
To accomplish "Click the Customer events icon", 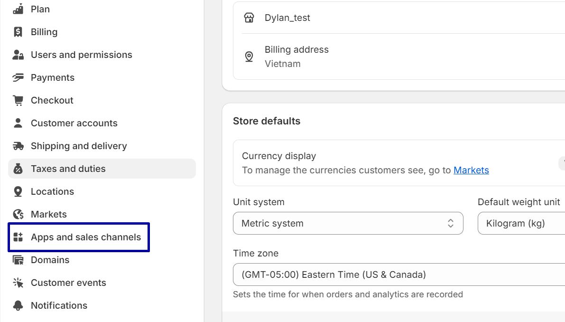I will (18, 283).
